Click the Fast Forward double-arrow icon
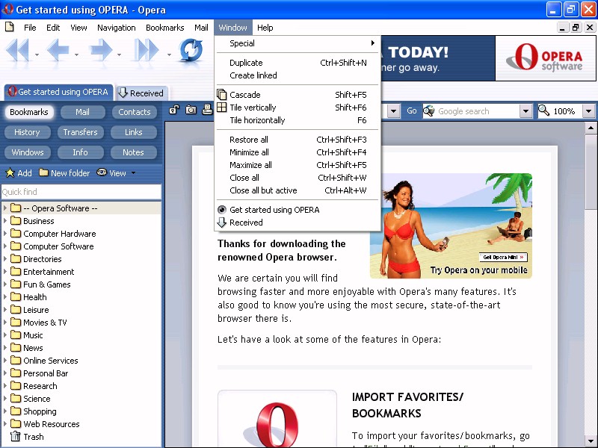This screenshot has height=448, width=598. (147, 50)
